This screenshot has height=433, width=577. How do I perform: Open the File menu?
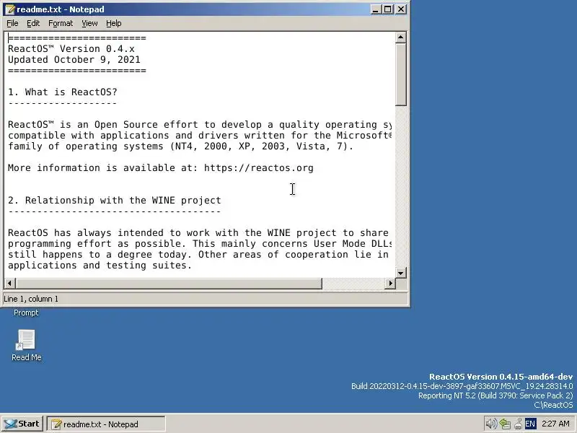12,23
